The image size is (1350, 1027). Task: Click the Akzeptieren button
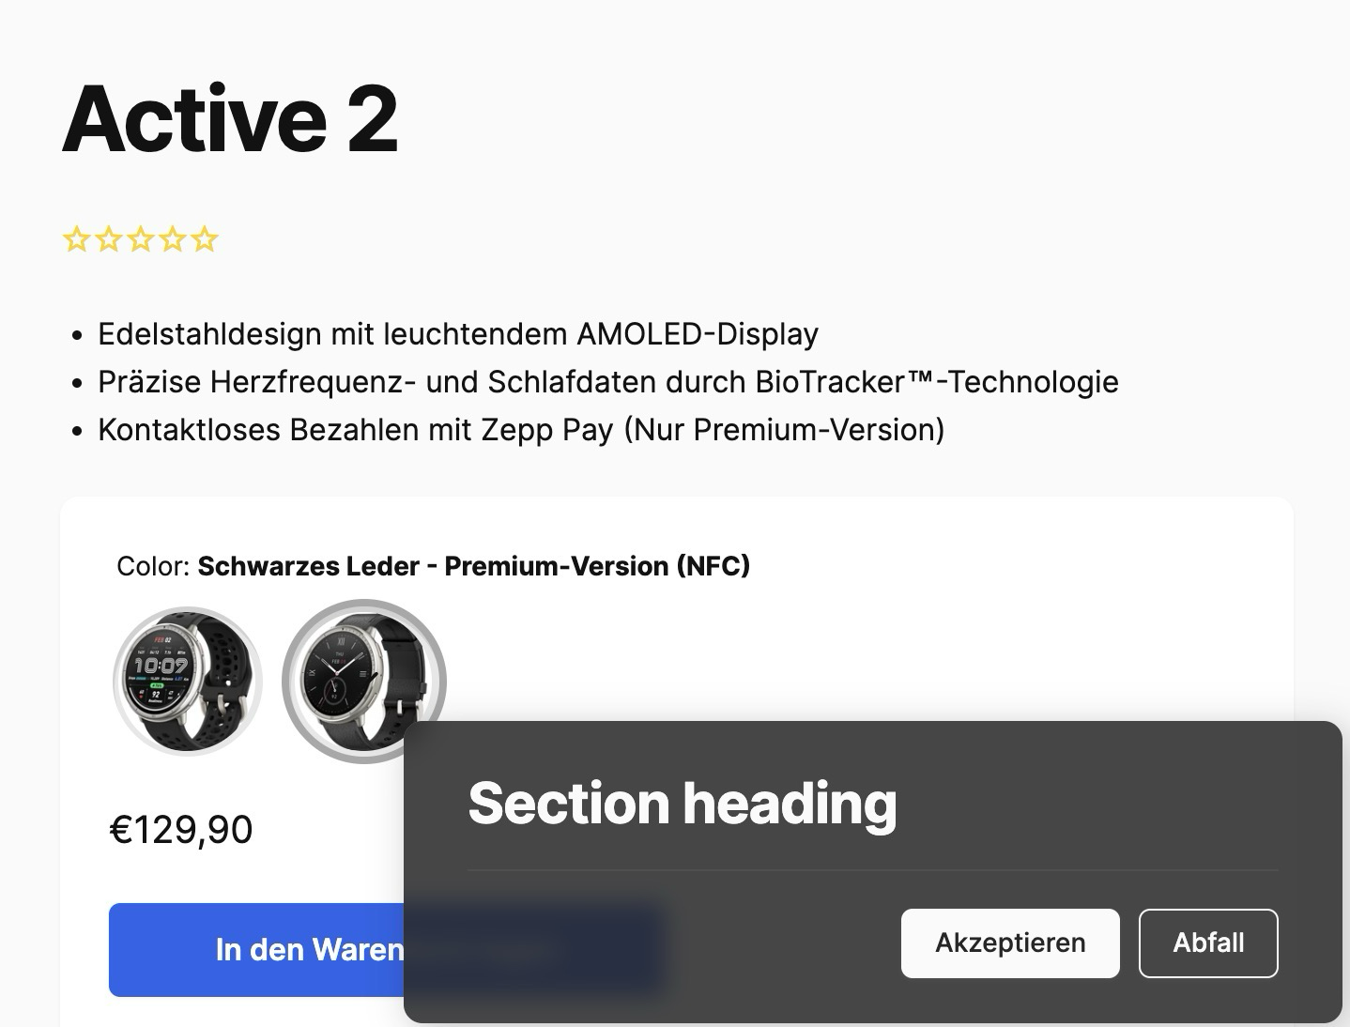pos(1010,943)
